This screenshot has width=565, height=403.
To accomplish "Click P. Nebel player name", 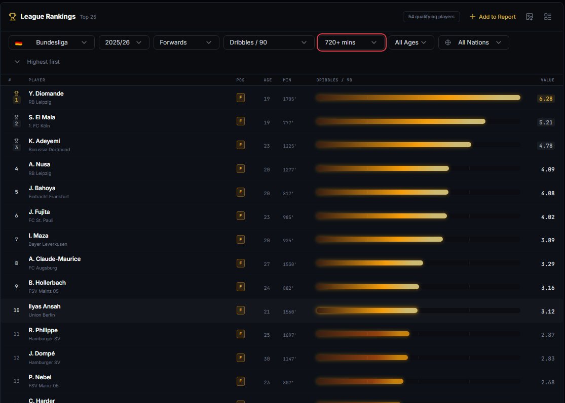I will (x=40, y=377).
